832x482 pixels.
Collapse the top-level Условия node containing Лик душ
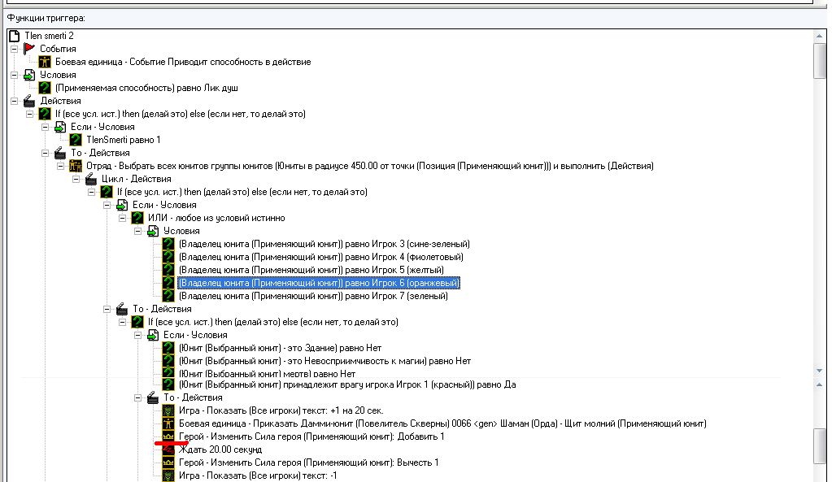point(15,75)
